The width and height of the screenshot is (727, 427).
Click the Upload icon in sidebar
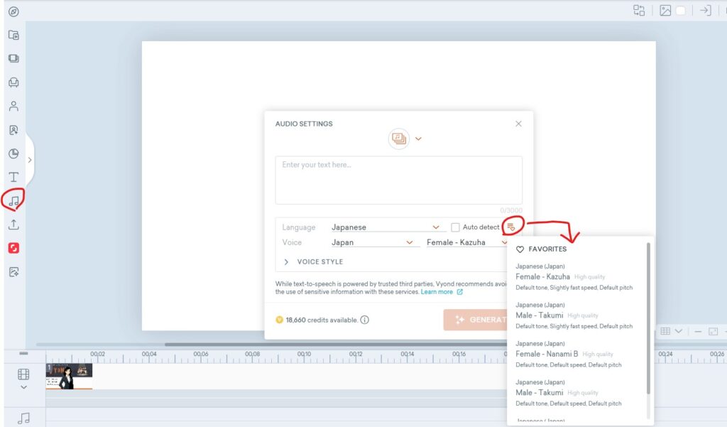[x=13, y=225]
